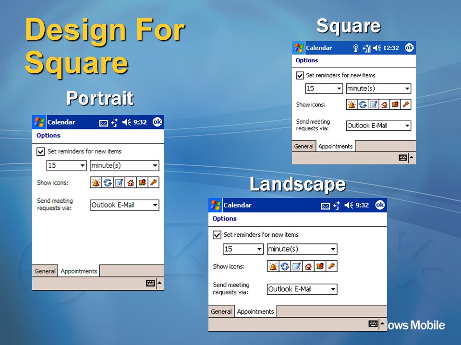Toggle Set reminders checkbox in Square view
Screen dimensions: 461x345
[300, 75]
